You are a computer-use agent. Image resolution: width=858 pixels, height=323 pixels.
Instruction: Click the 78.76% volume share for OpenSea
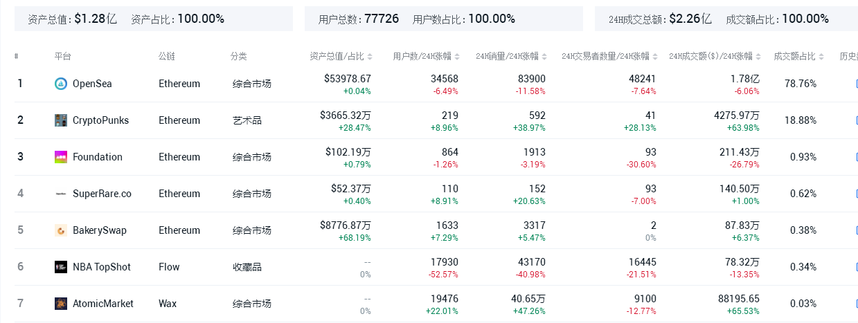801,84
